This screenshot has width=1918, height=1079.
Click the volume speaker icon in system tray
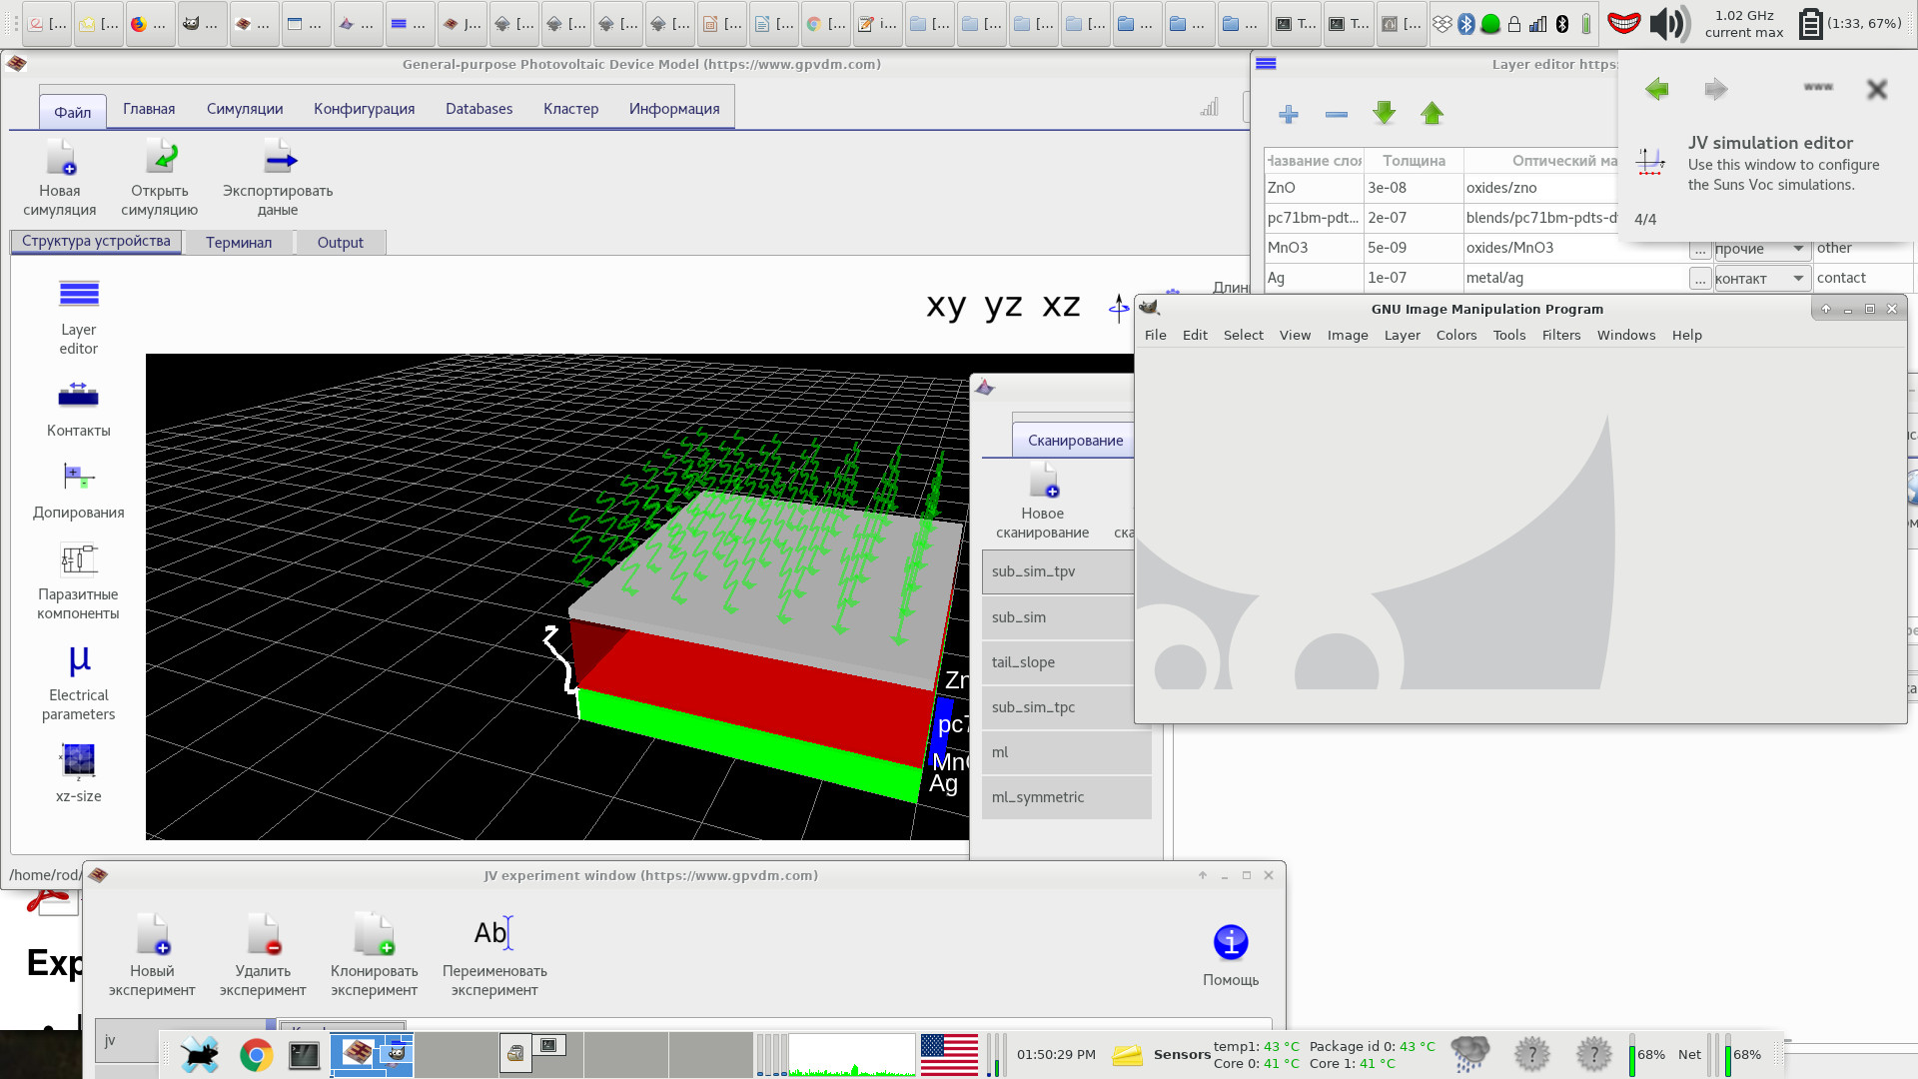click(1668, 23)
